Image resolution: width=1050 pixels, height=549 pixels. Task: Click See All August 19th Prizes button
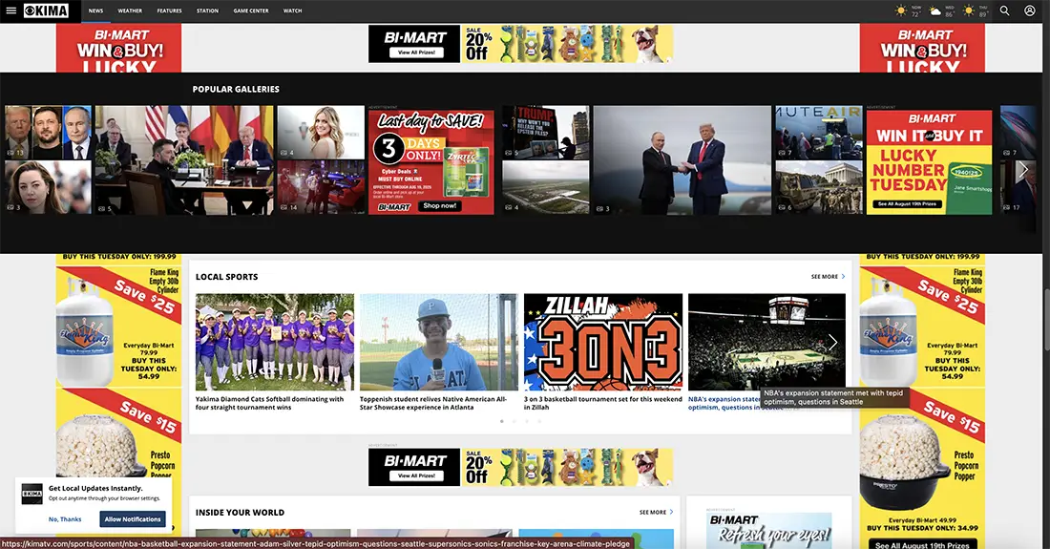(x=908, y=204)
